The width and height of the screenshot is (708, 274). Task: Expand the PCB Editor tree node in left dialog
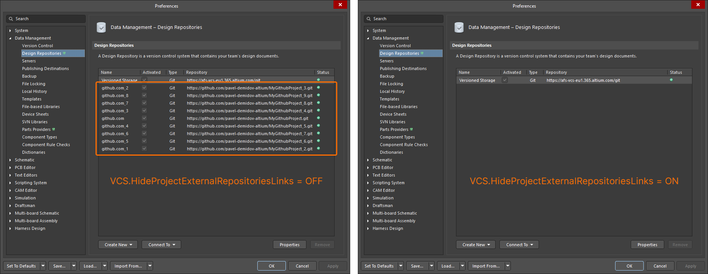tap(10, 167)
